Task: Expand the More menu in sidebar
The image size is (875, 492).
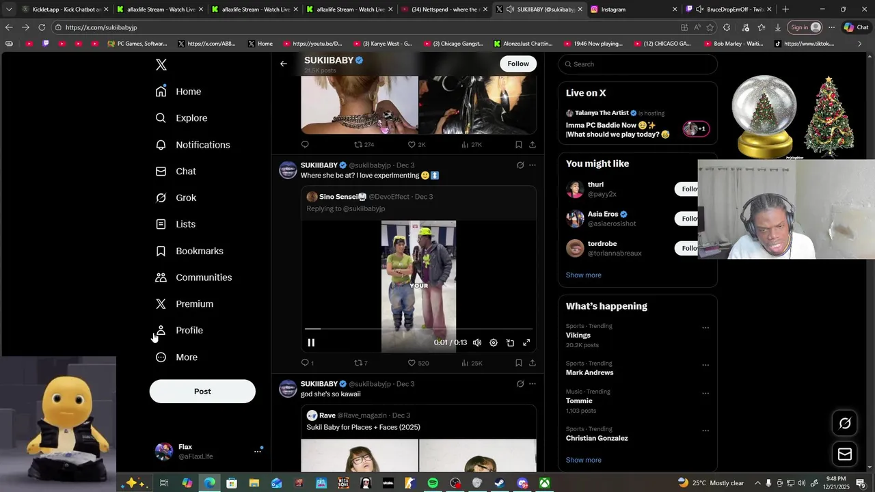Action: click(x=176, y=357)
